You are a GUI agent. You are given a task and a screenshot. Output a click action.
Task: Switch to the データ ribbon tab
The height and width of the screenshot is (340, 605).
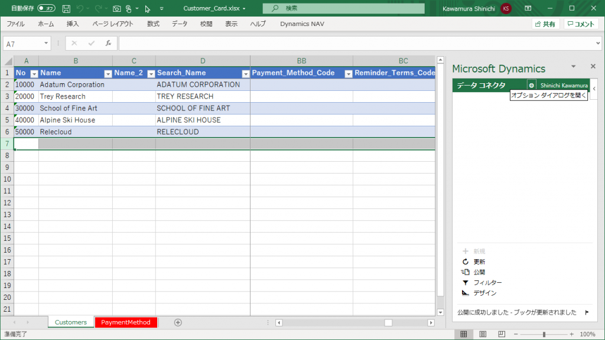180,24
